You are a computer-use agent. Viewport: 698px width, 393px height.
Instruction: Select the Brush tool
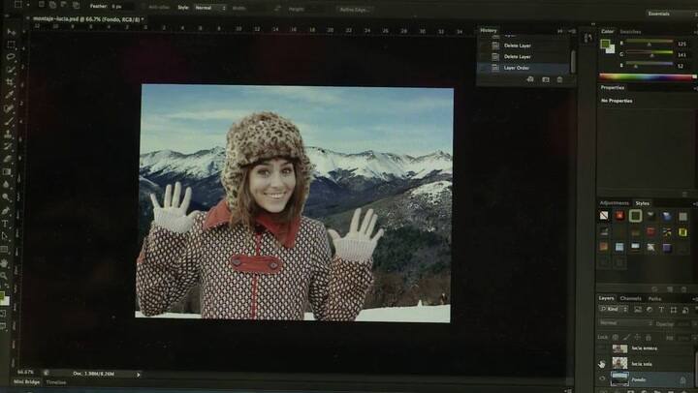(x=9, y=121)
